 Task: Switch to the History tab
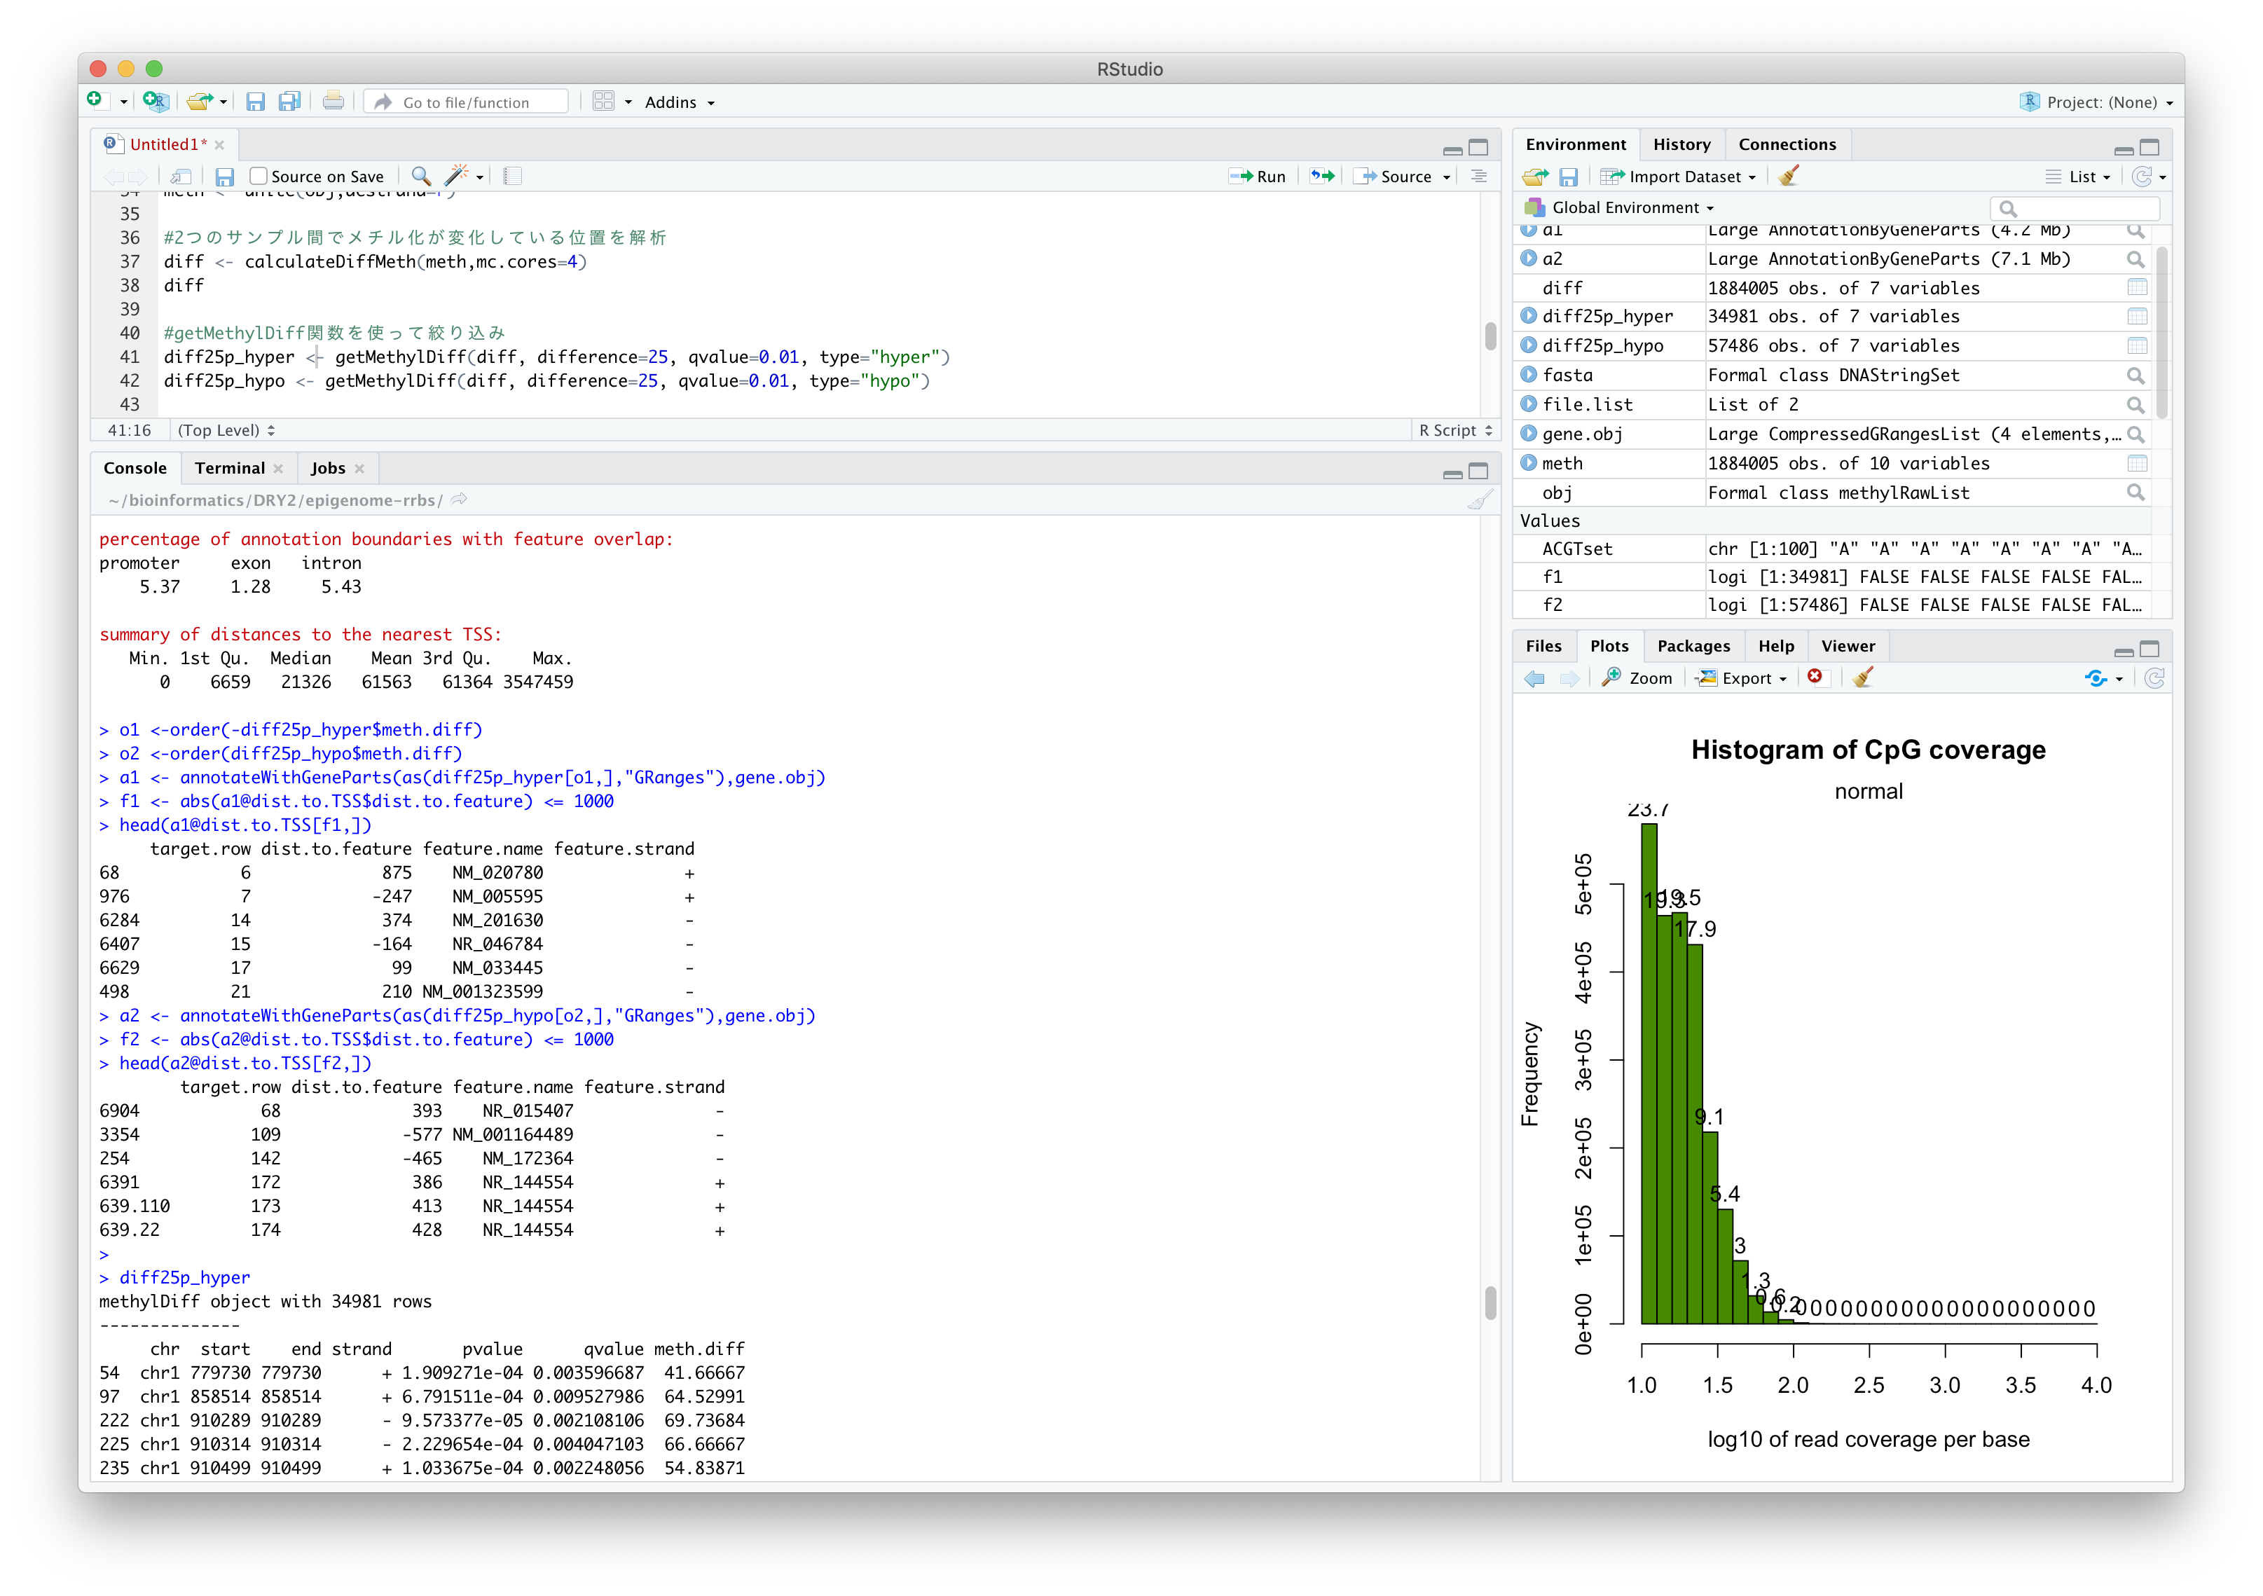[x=1681, y=144]
